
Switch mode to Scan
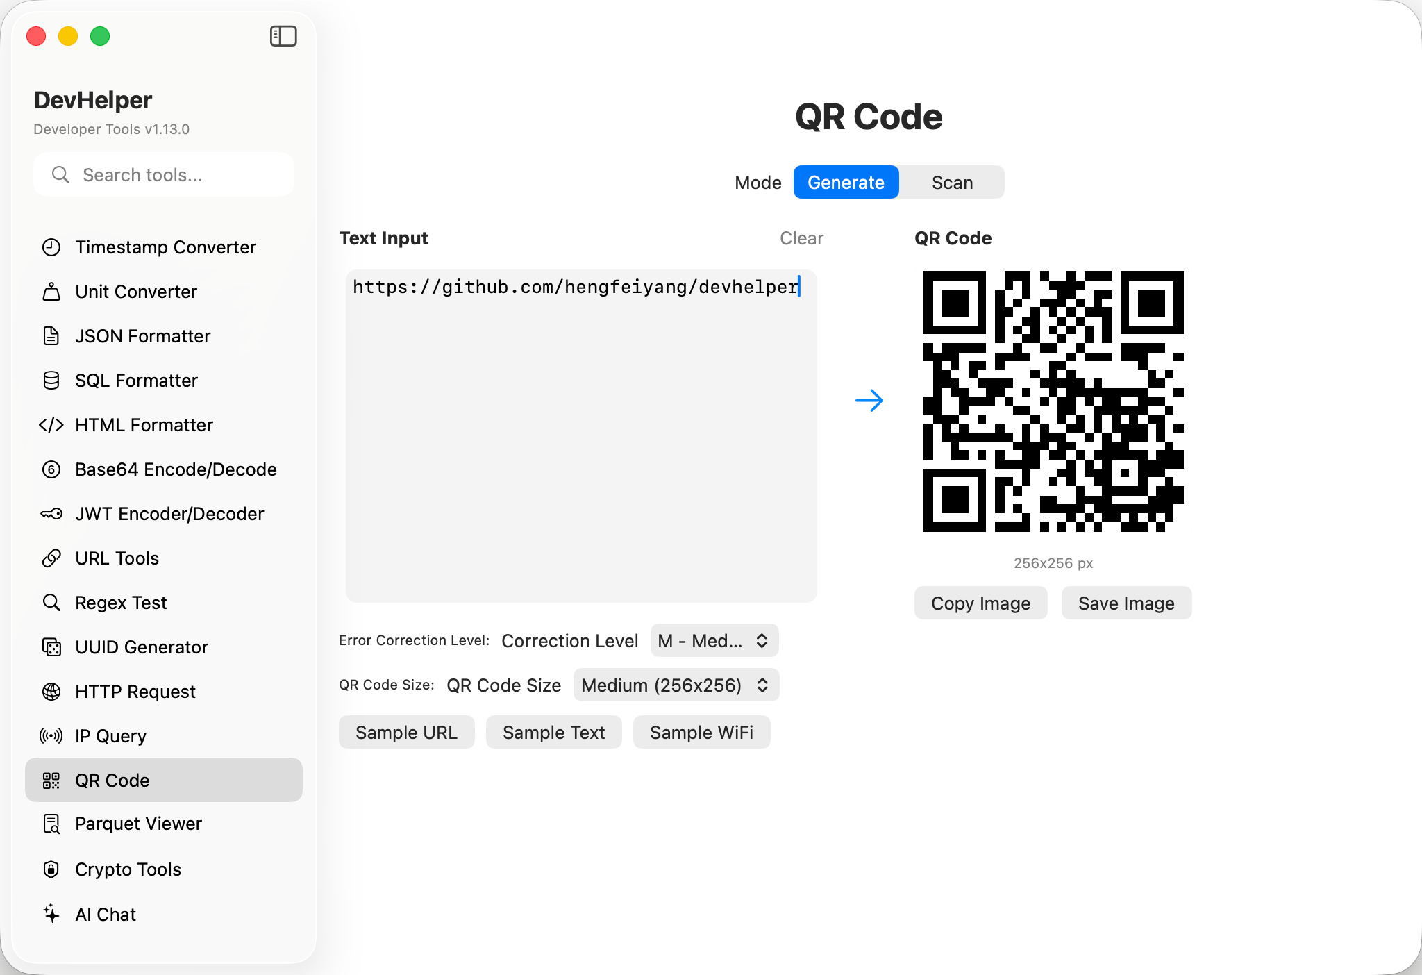click(x=951, y=183)
